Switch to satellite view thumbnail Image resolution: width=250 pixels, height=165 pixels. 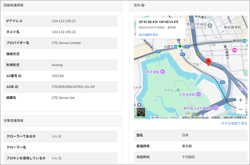[x=141, y=112]
